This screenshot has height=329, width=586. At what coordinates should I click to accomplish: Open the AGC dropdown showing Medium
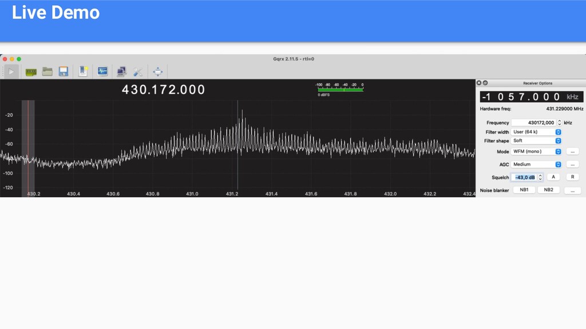point(536,164)
